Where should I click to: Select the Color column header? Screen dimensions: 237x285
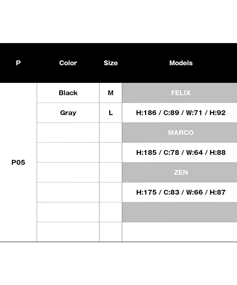(68, 63)
